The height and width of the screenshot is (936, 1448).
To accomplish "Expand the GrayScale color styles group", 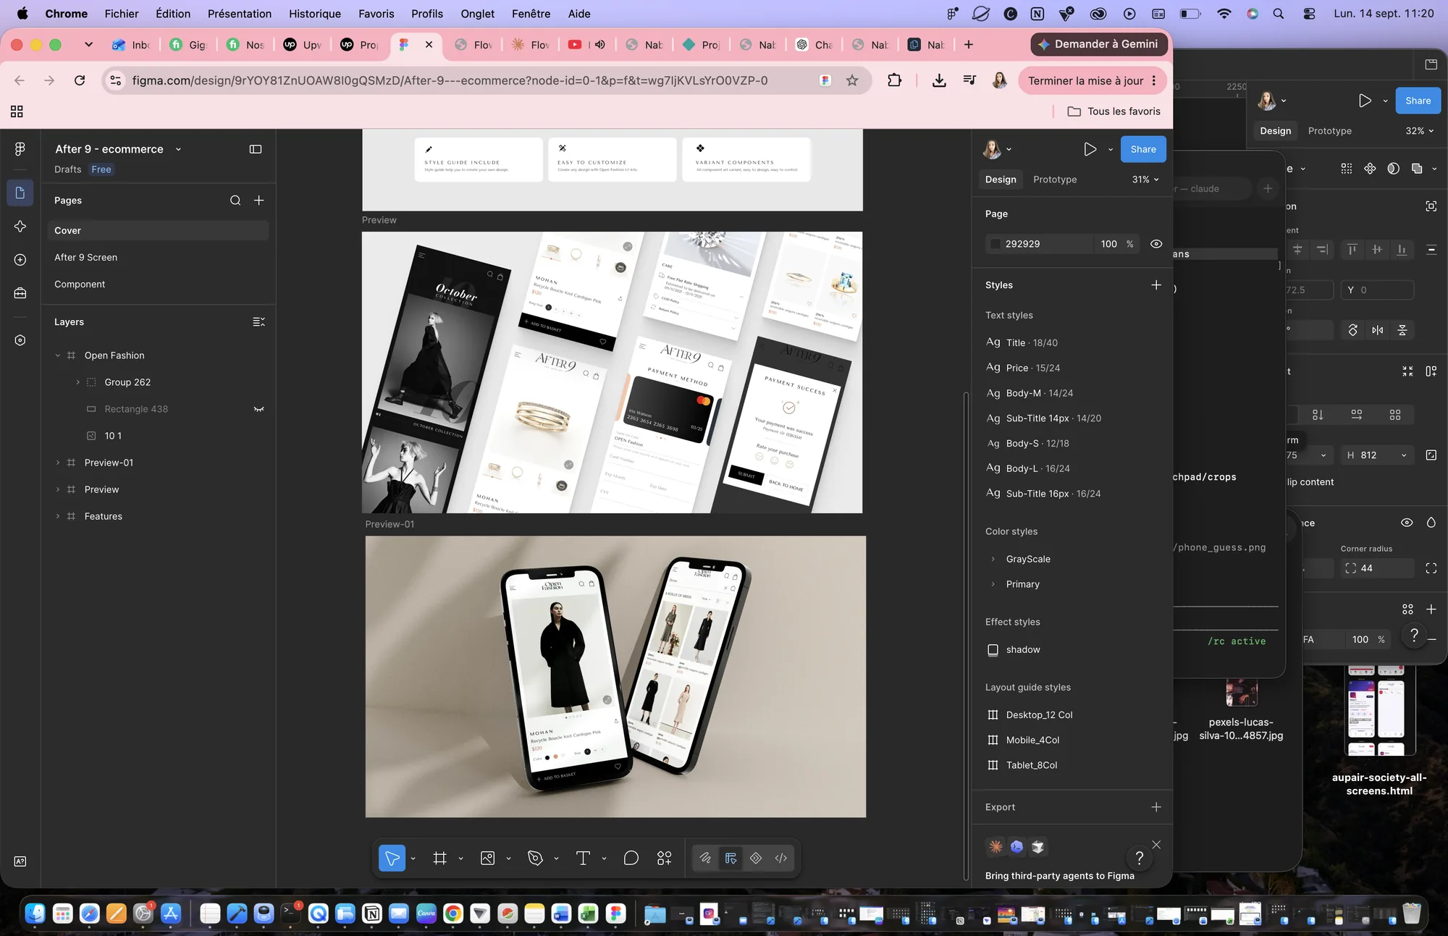I will pyautogui.click(x=993, y=559).
